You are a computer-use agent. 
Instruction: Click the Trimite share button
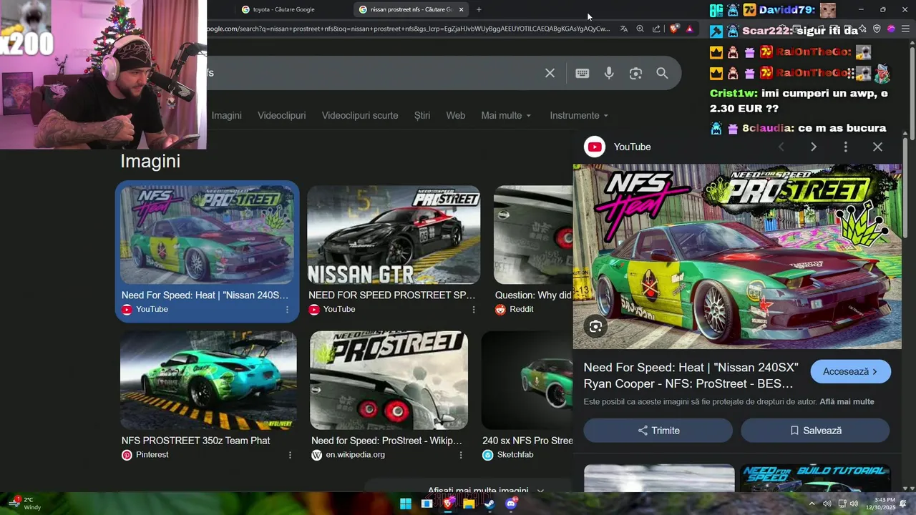tap(658, 431)
